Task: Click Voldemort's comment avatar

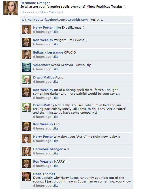Action: [x=26, y=67]
